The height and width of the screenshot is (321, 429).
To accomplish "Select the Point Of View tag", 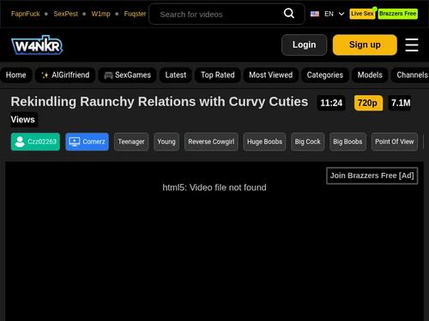I will 395,141.
